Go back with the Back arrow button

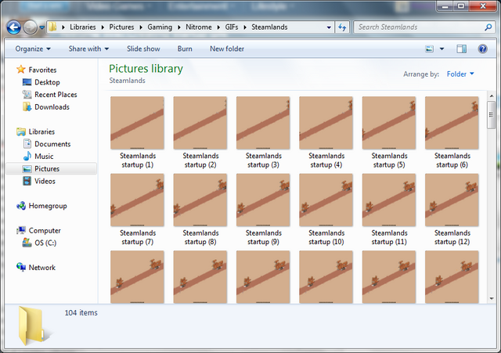point(14,27)
